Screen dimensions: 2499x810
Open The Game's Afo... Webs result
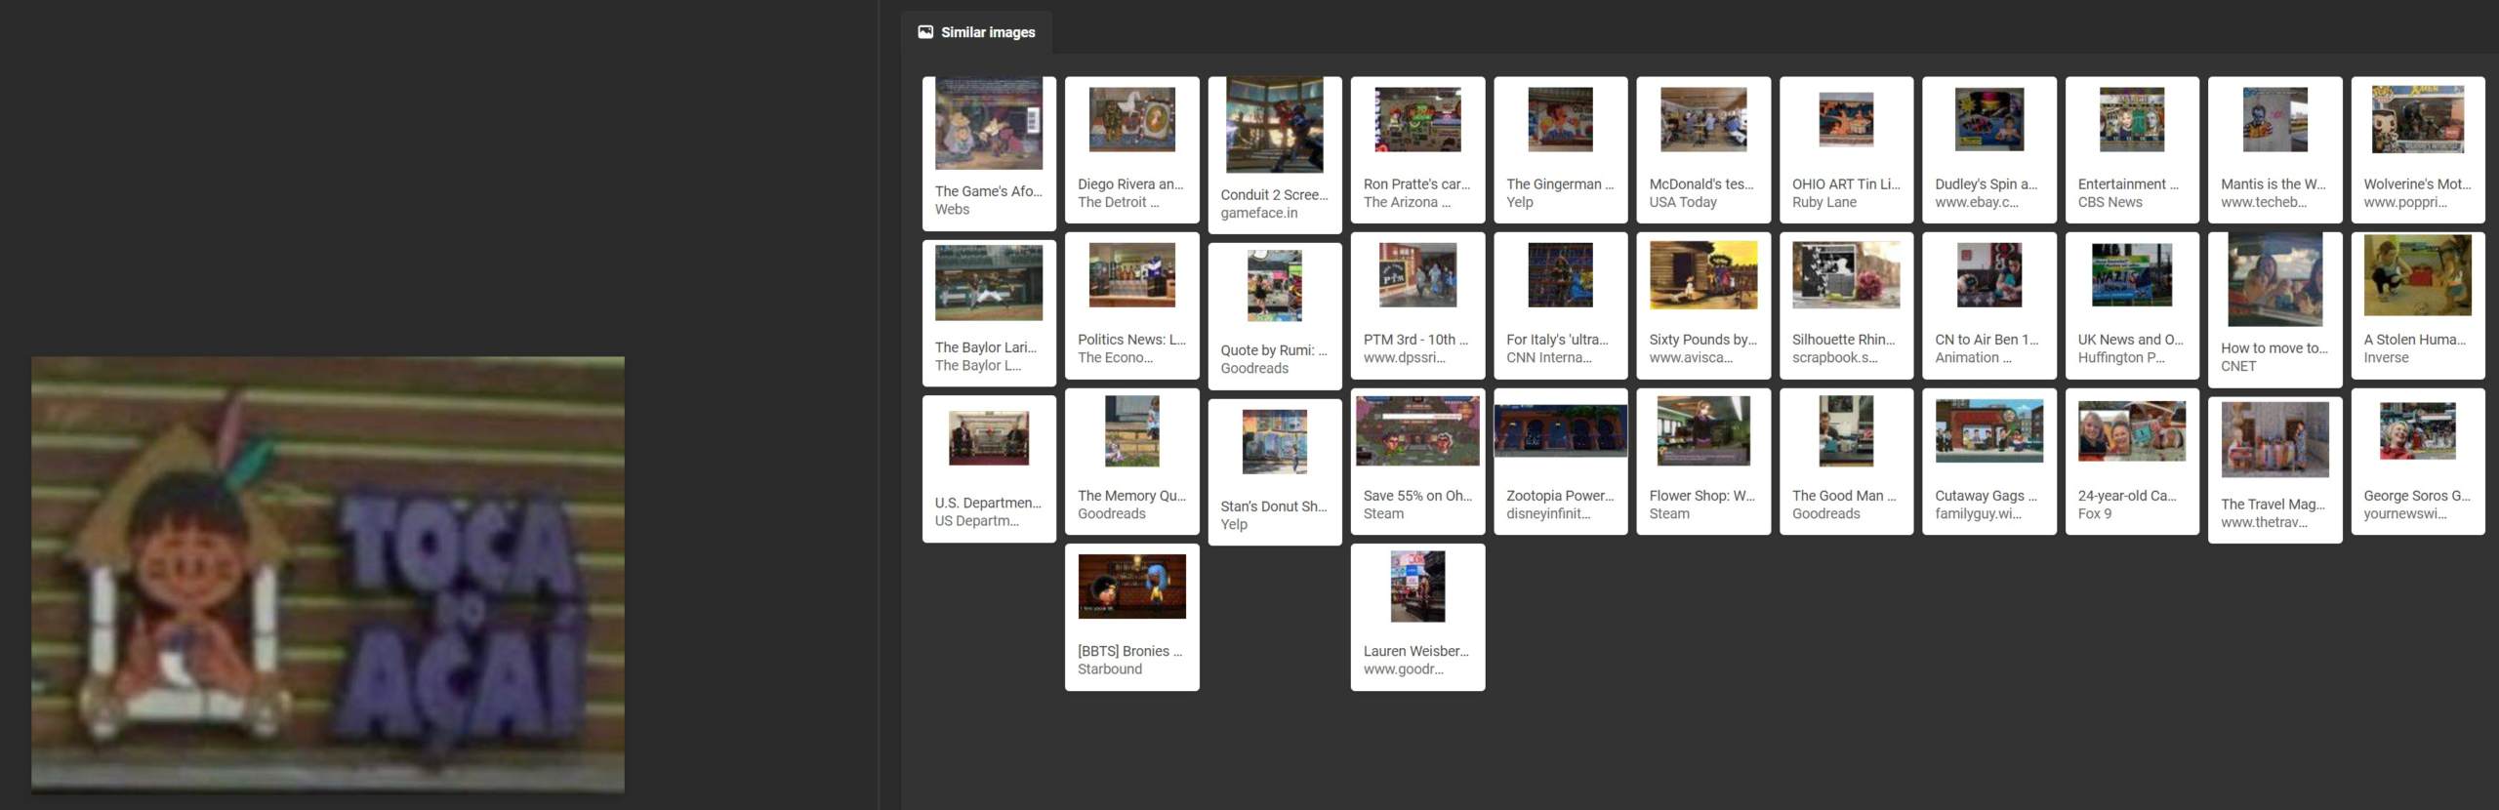[x=989, y=153]
